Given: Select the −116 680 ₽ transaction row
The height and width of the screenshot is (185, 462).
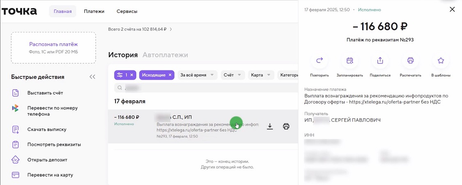Looking at the screenshot, I should click(203, 126).
